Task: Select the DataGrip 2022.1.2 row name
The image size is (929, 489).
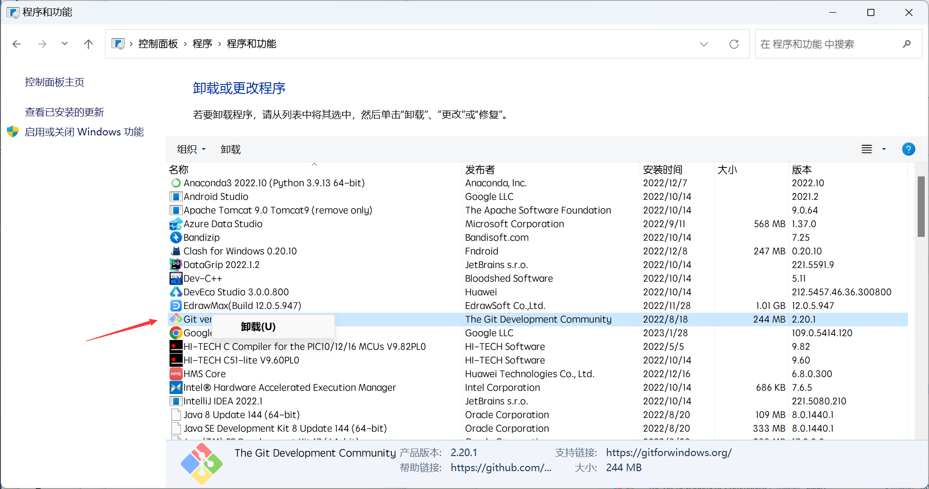Action: click(221, 265)
